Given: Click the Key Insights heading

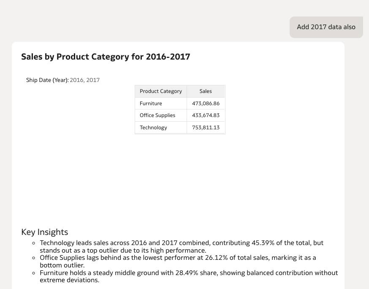Looking at the screenshot, I should pyautogui.click(x=44, y=232).
